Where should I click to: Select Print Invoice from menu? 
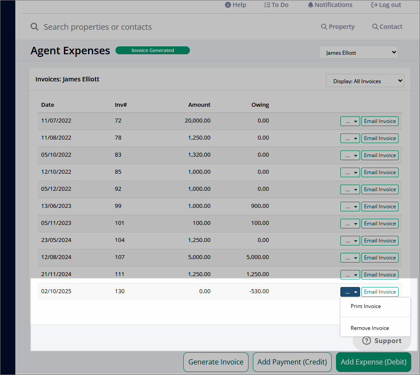click(366, 306)
